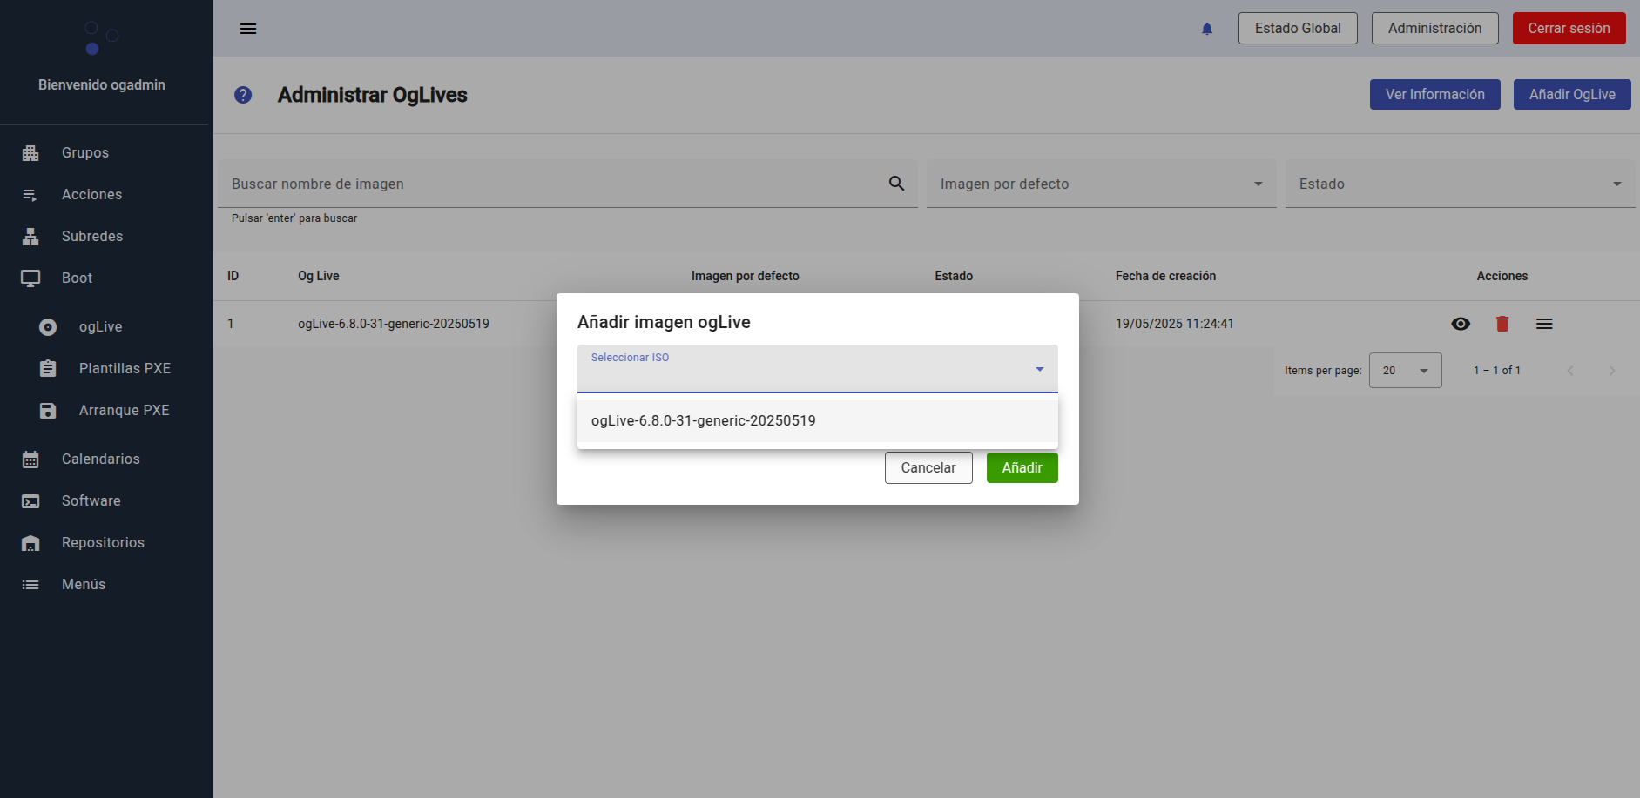Open the help question mark icon
The height and width of the screenshot is (798, 1640).
pos(243,95)
